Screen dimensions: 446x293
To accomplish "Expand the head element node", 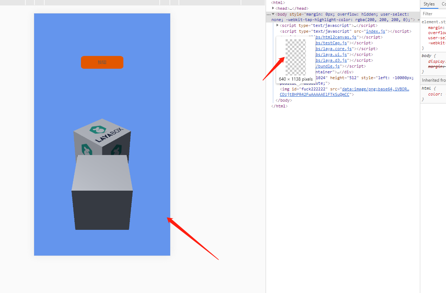I will 273,8.
